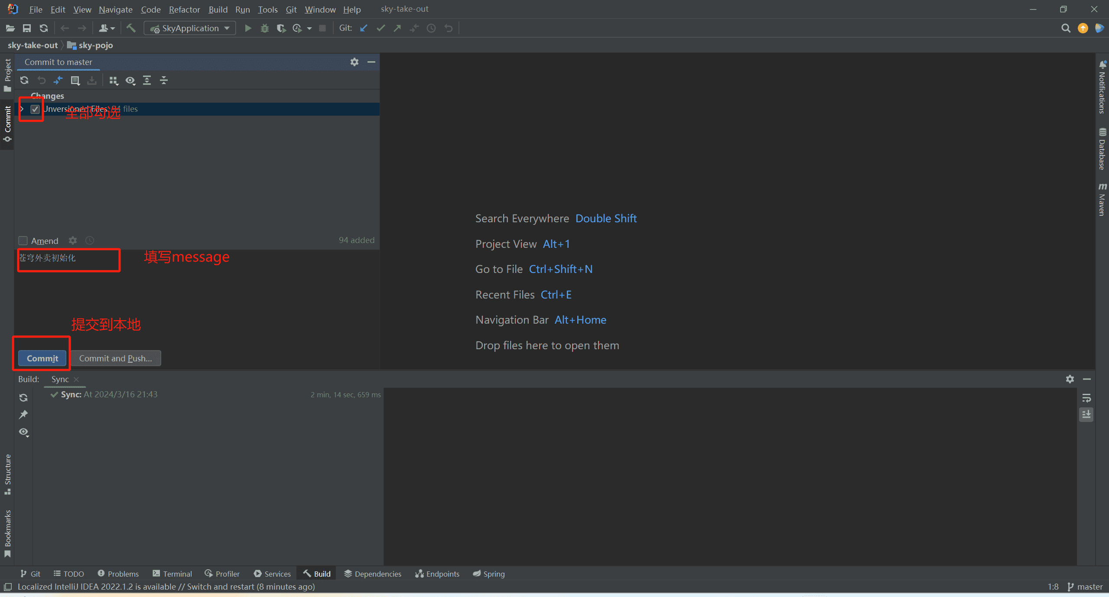The image size is (1109, 597).
Task: Toggle tool window bars corner icon
Action: pyautogui.click(x=8, y=587)
